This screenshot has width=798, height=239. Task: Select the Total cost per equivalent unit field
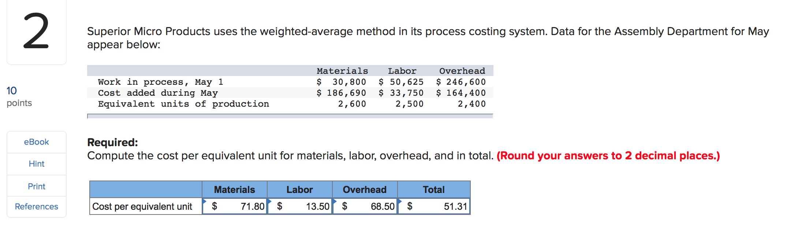click(x=434, y=206)
